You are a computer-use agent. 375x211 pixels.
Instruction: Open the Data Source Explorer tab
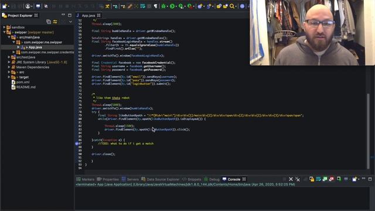tap(160, 179)
